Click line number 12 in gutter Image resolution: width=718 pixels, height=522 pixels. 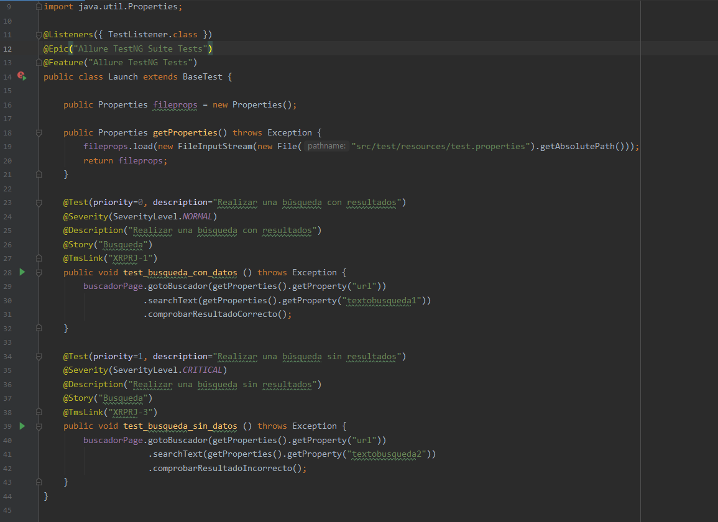click(7, 49)
